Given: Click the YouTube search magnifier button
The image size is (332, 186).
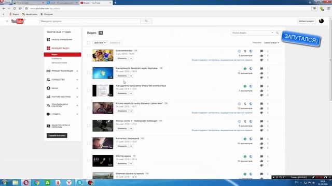Looking at the screenshot, I should [146, 21].
